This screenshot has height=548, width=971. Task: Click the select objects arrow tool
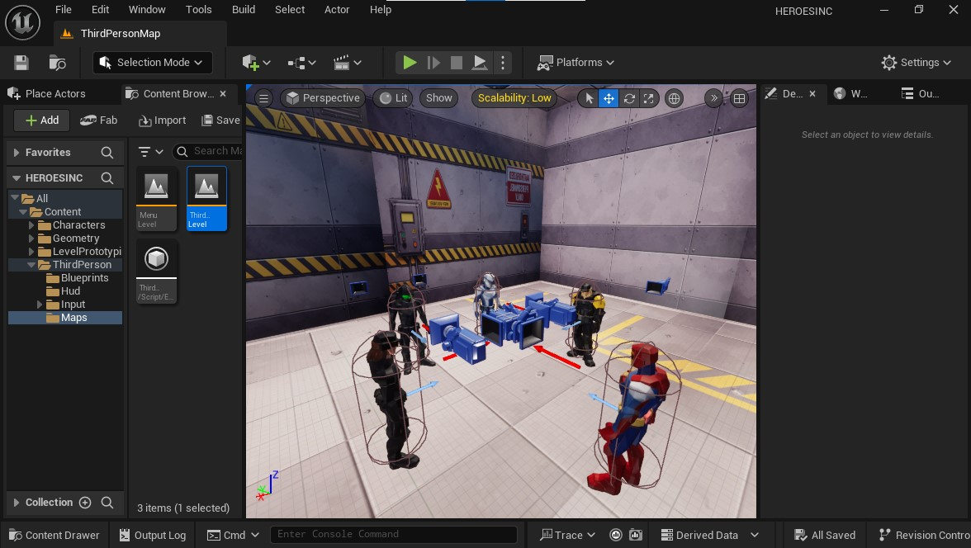click(x=589, y=98)
